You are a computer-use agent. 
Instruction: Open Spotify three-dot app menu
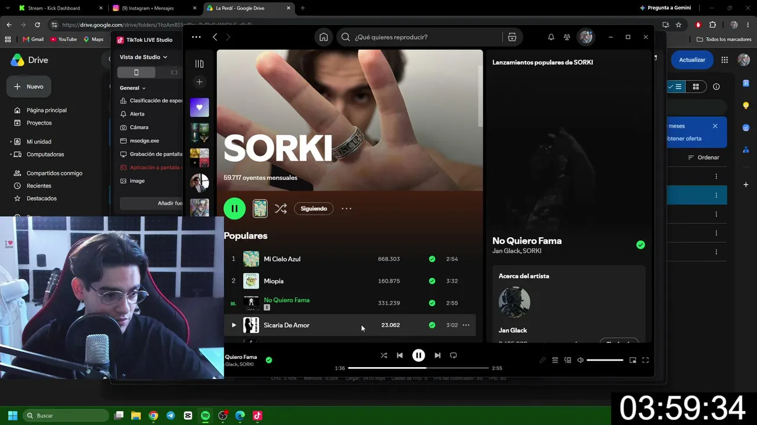pos(196,37)
